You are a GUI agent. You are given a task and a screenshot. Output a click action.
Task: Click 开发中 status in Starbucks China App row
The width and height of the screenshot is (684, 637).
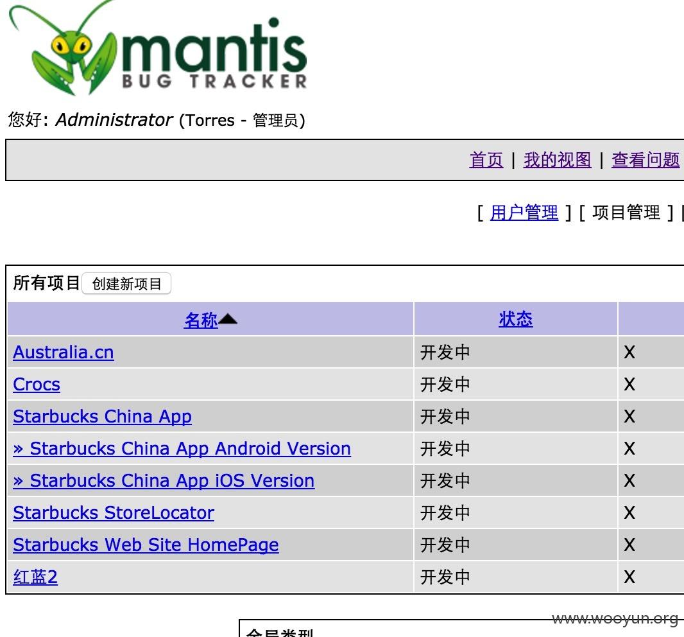(445, 417)
